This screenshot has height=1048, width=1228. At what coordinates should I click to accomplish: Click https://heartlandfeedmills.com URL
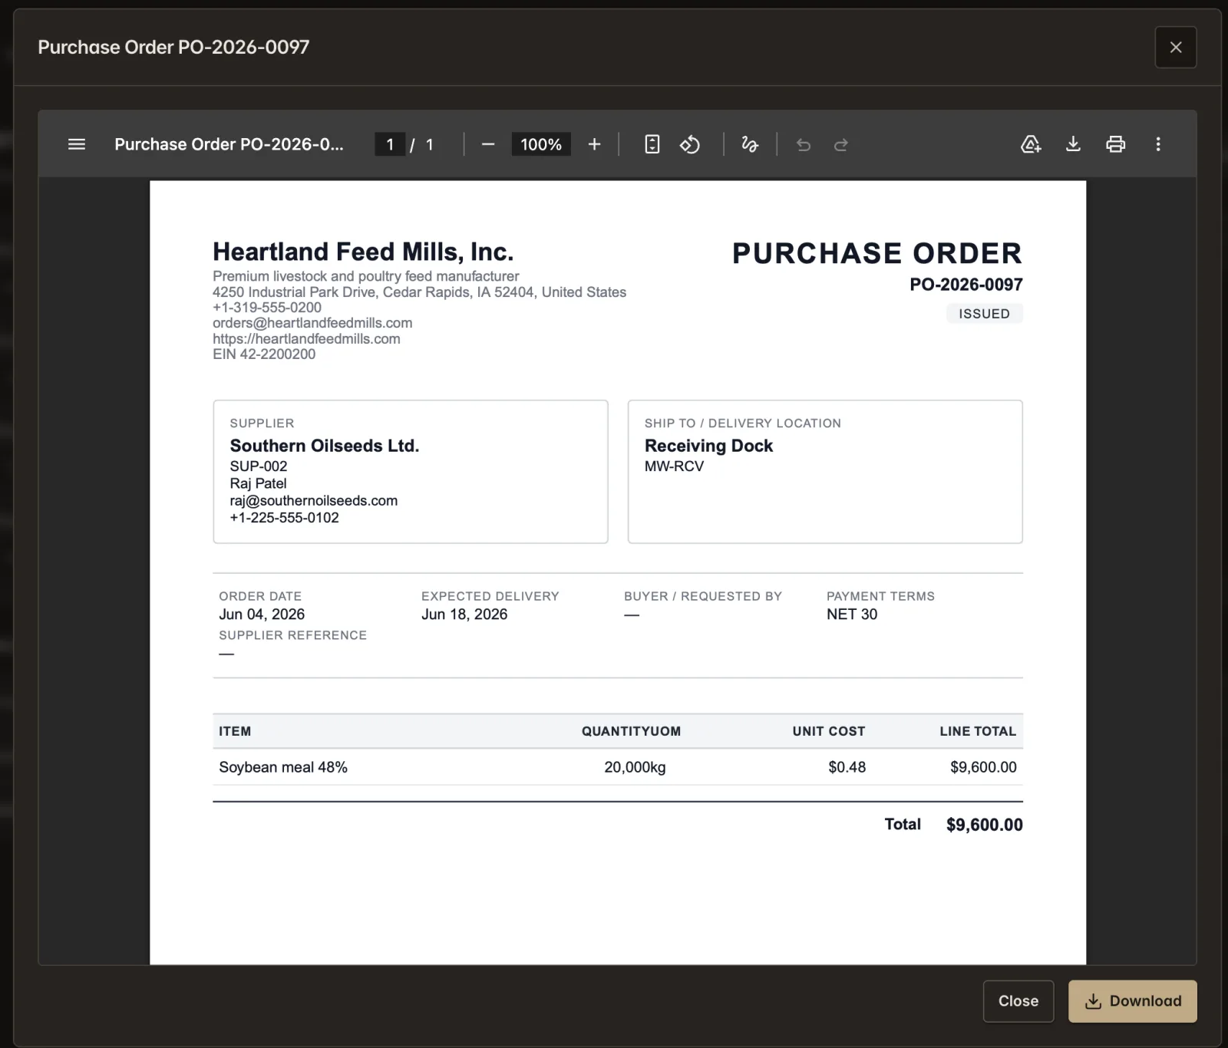(306, 338)
